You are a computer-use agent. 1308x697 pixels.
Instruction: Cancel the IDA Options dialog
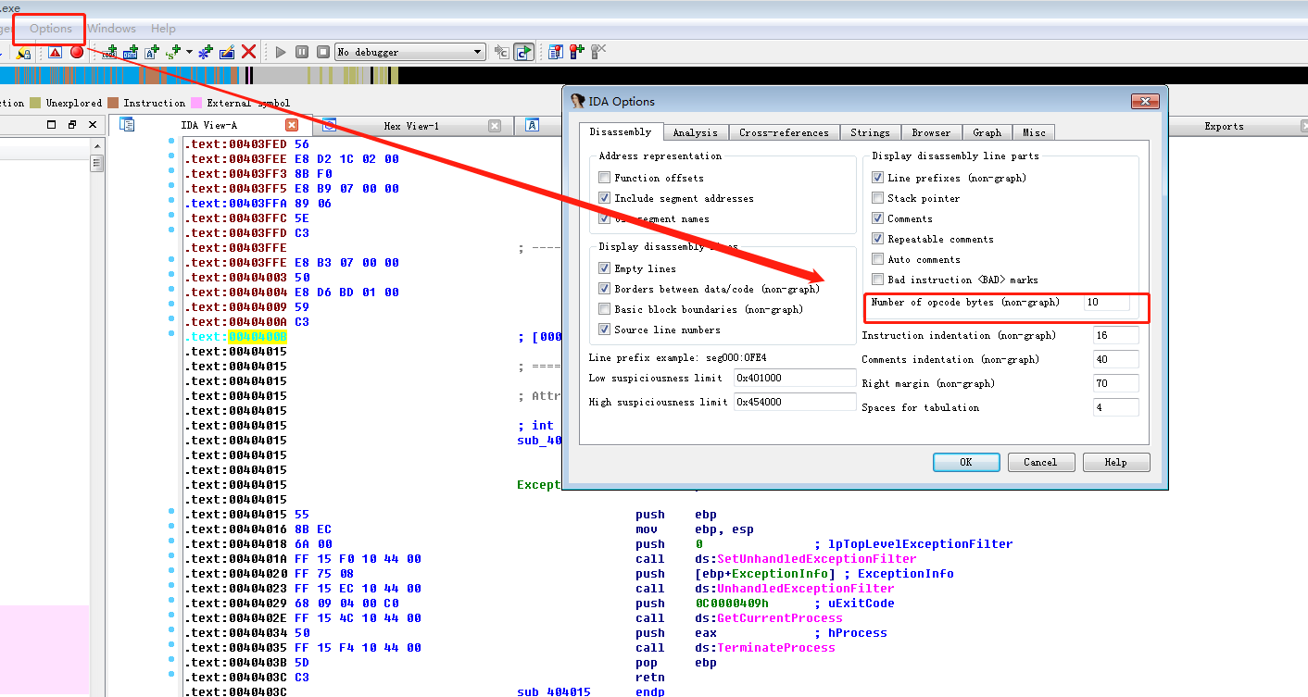[x=1040, y=462]
